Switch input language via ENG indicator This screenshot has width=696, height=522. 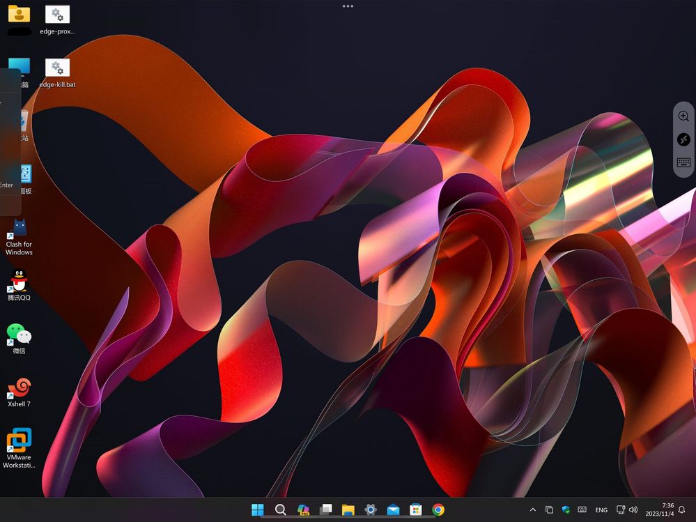tap(601, 510)
